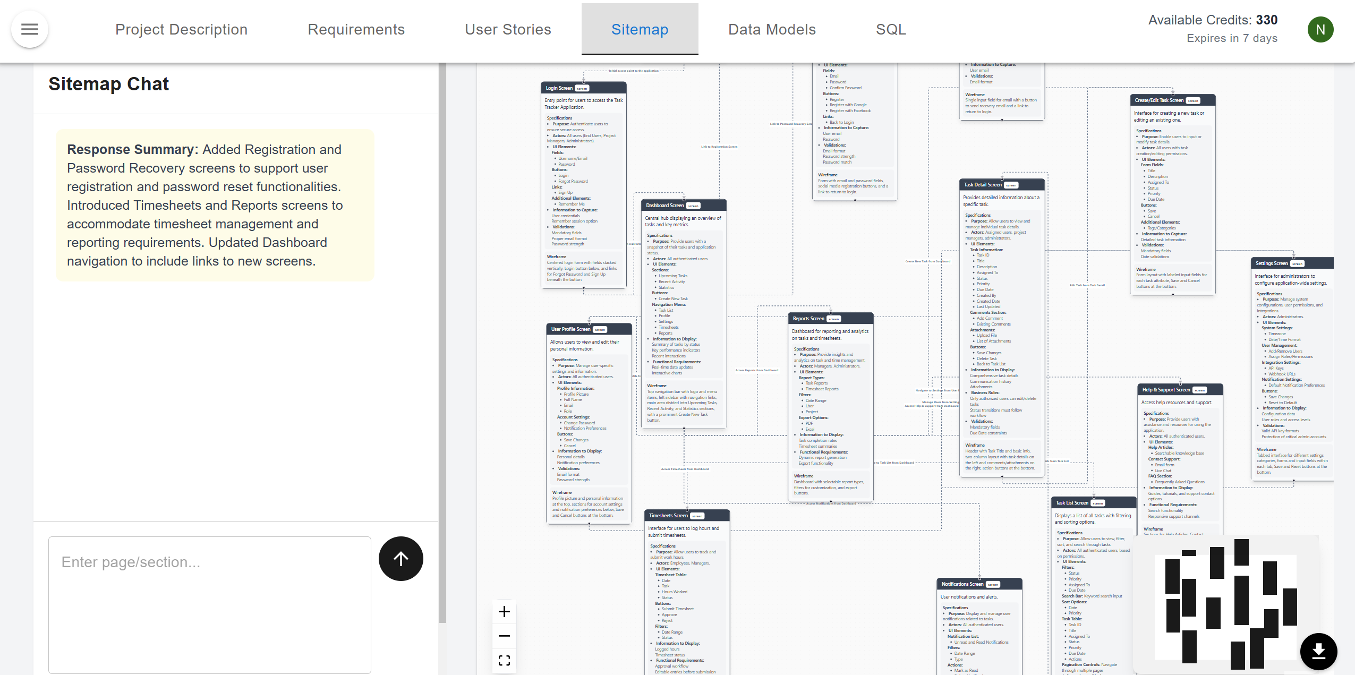Click the fit view icon
Viewport: 1355px width, 675px height.
(x=504, y=660)
